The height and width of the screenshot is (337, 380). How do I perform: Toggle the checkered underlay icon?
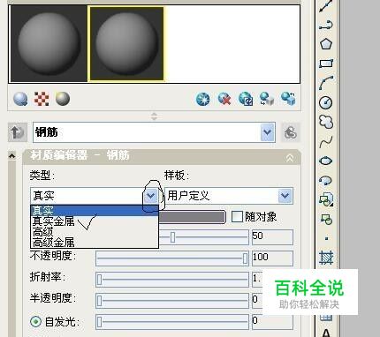point(42,99)
